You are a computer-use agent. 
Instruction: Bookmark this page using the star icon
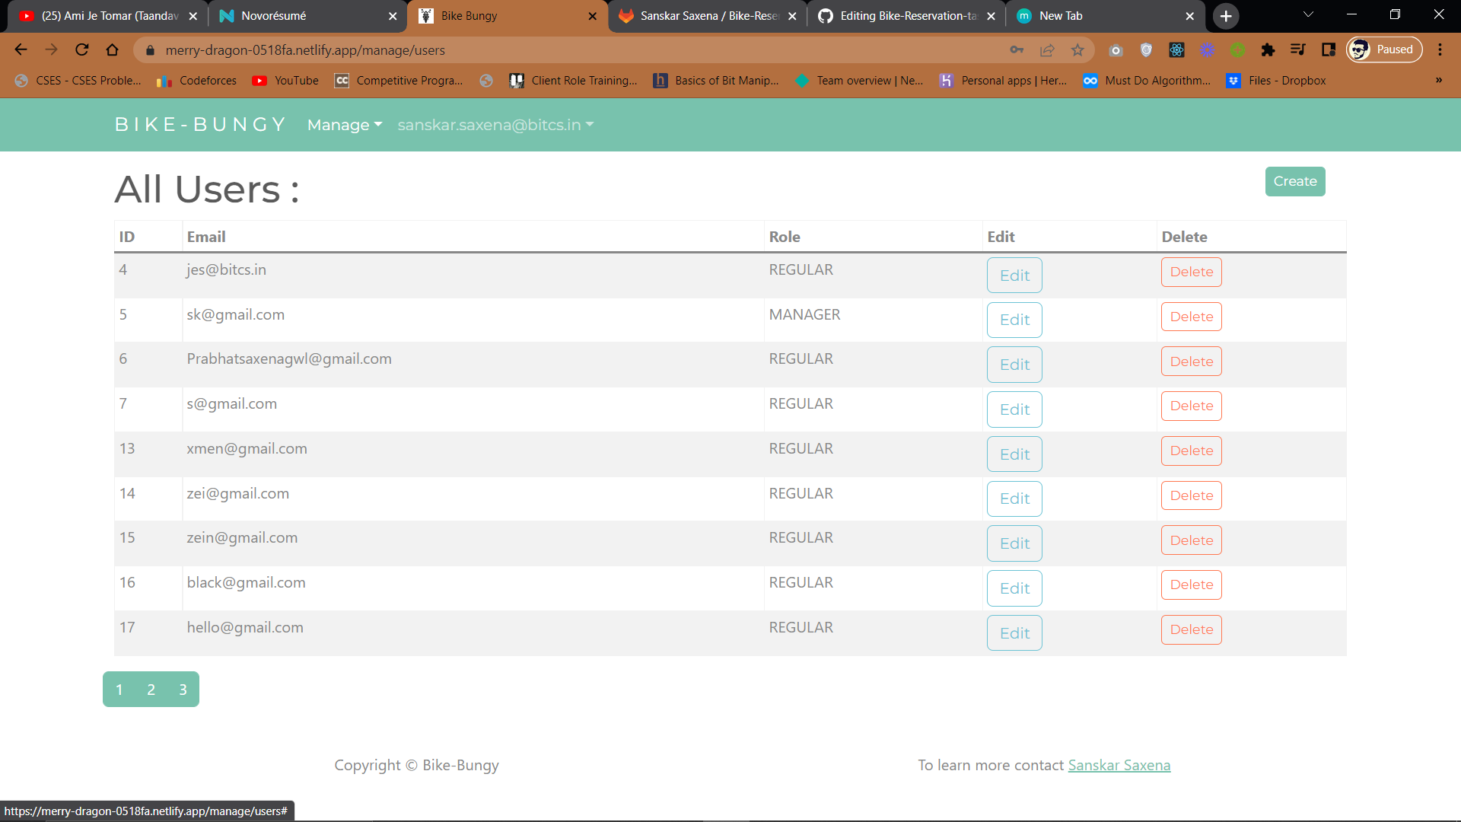[1077, 49]
